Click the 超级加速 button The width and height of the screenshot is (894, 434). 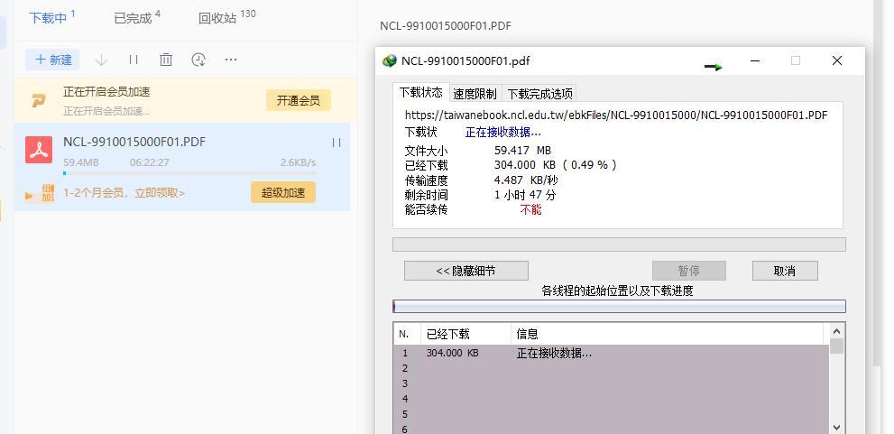click(282, 192)
